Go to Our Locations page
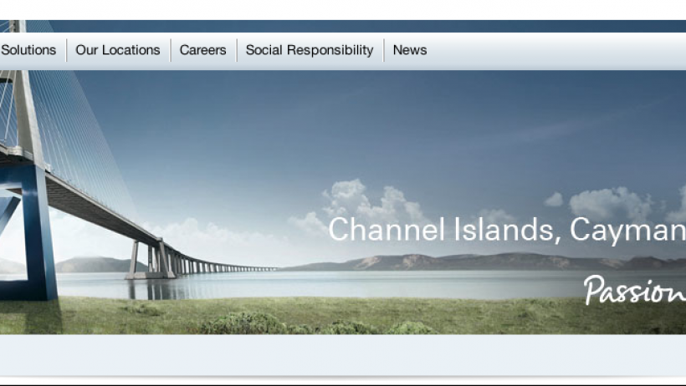Viewport: 686px width, 386px height. coord(118,50)
